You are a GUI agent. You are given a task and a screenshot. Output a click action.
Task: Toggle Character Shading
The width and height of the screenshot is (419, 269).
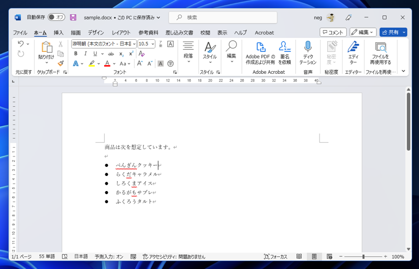coord(160,63)
